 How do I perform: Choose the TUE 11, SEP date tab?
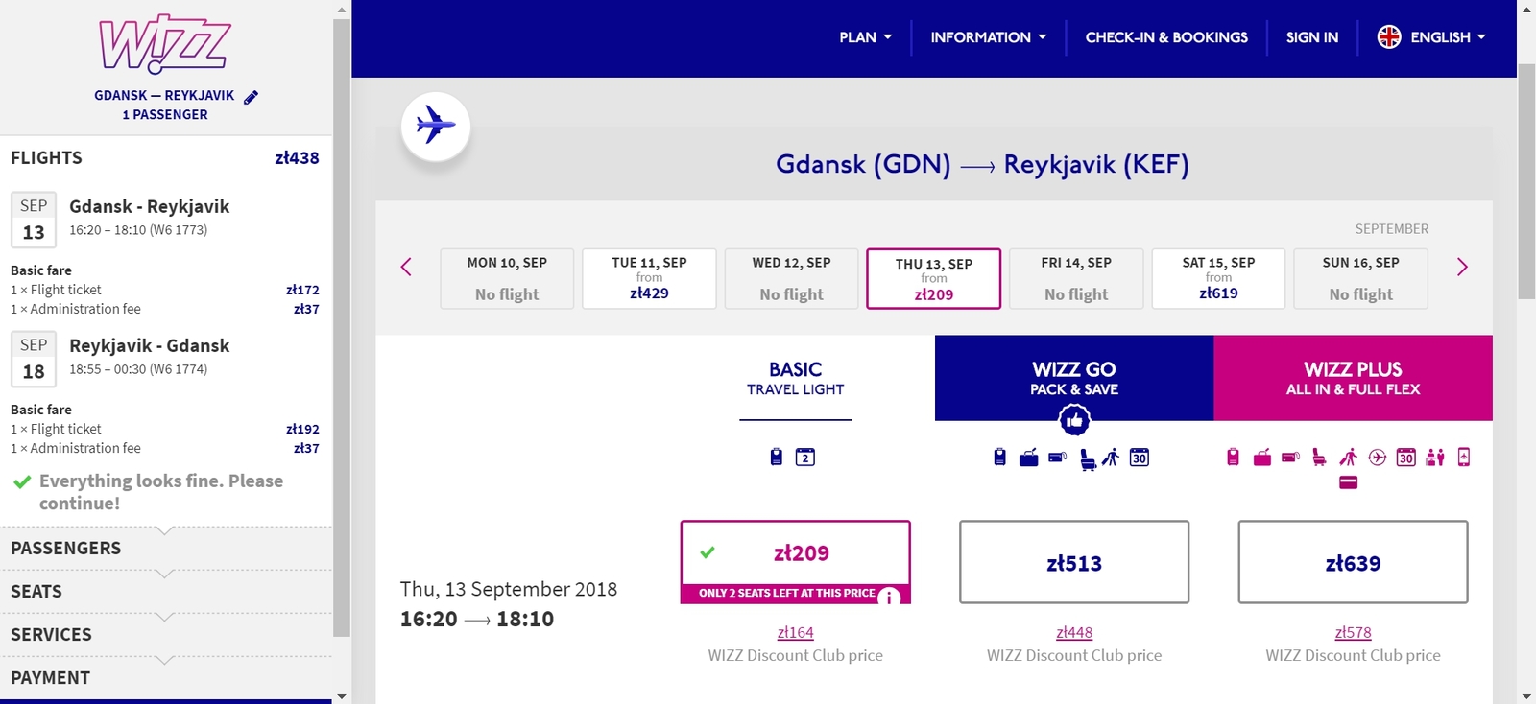pos(649,278)
